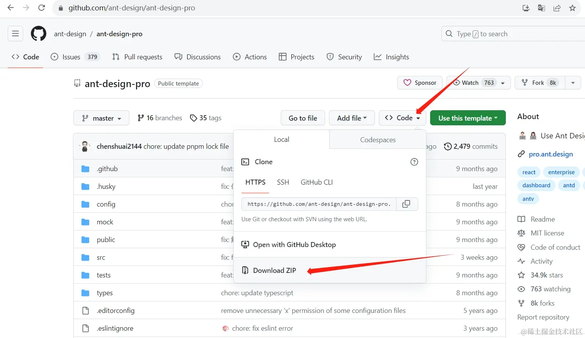Viewport: 585px width, 338px height.
Task: Open the Issues tab
Action: [x=75, y=57]
